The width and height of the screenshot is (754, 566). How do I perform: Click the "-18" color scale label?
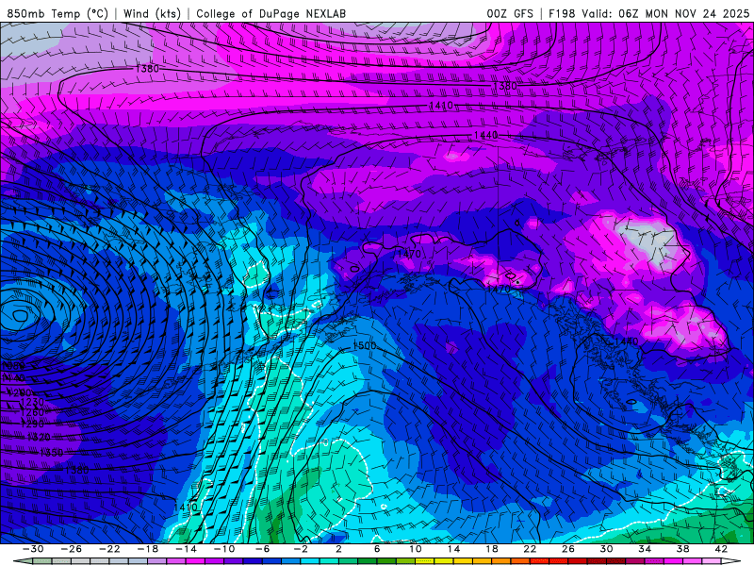click(x=148, y=549)
